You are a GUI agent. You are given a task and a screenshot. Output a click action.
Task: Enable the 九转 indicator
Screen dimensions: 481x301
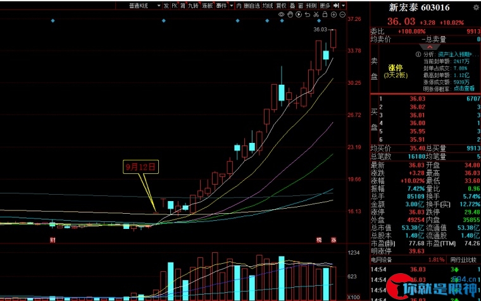(193, 6)
